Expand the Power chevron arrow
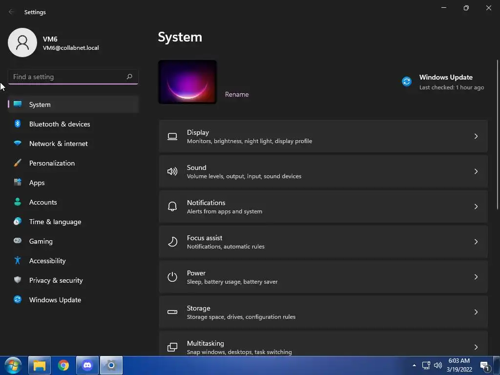This screenshot has width=500, height=375. (x=476, y=277)
